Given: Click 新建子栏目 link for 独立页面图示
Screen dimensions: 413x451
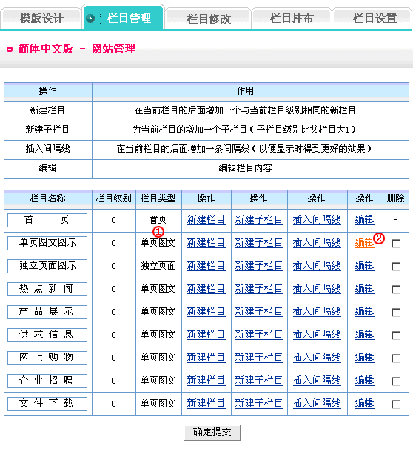Looking at the screenshot, I should (x=259, y=266).
